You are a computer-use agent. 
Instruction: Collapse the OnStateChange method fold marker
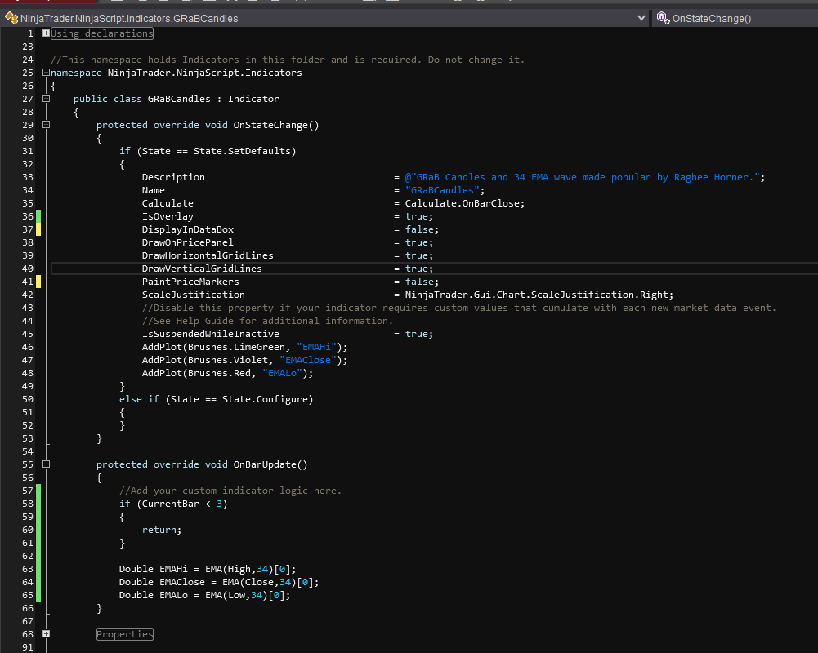click(x=46, y=125)
